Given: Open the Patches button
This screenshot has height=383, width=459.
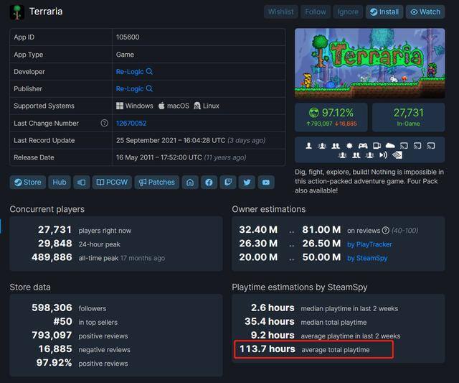Looking at the screenshot, I should (157, 182).
